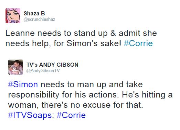Screen dimensions: 180x130
Task: Click the word Leanne in first tweet
Action: coord(20,33)
